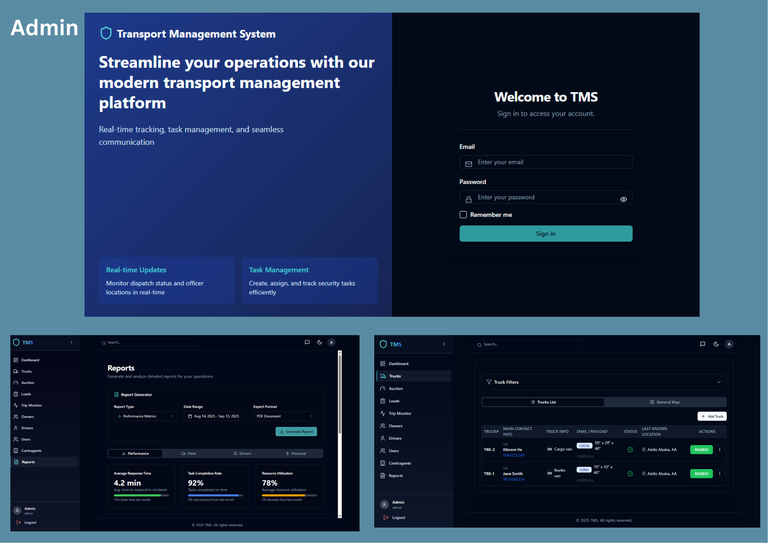The image size is (768, 543).
Task: Check the Remember me checkbox
Action: pos(463,215)
